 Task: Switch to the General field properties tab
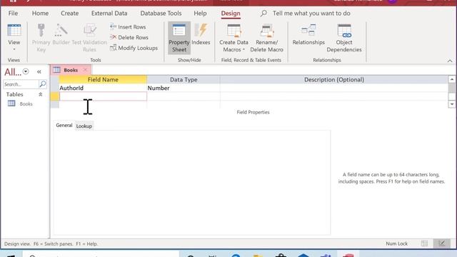(64, 126)
